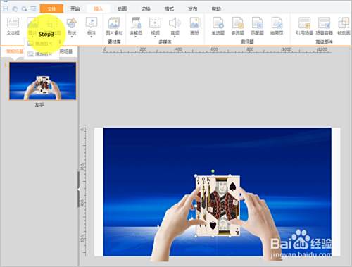Screen dimensions: 352x267
Task: Click the card's bottom-left selection handle
Action: tap(196, 236)
